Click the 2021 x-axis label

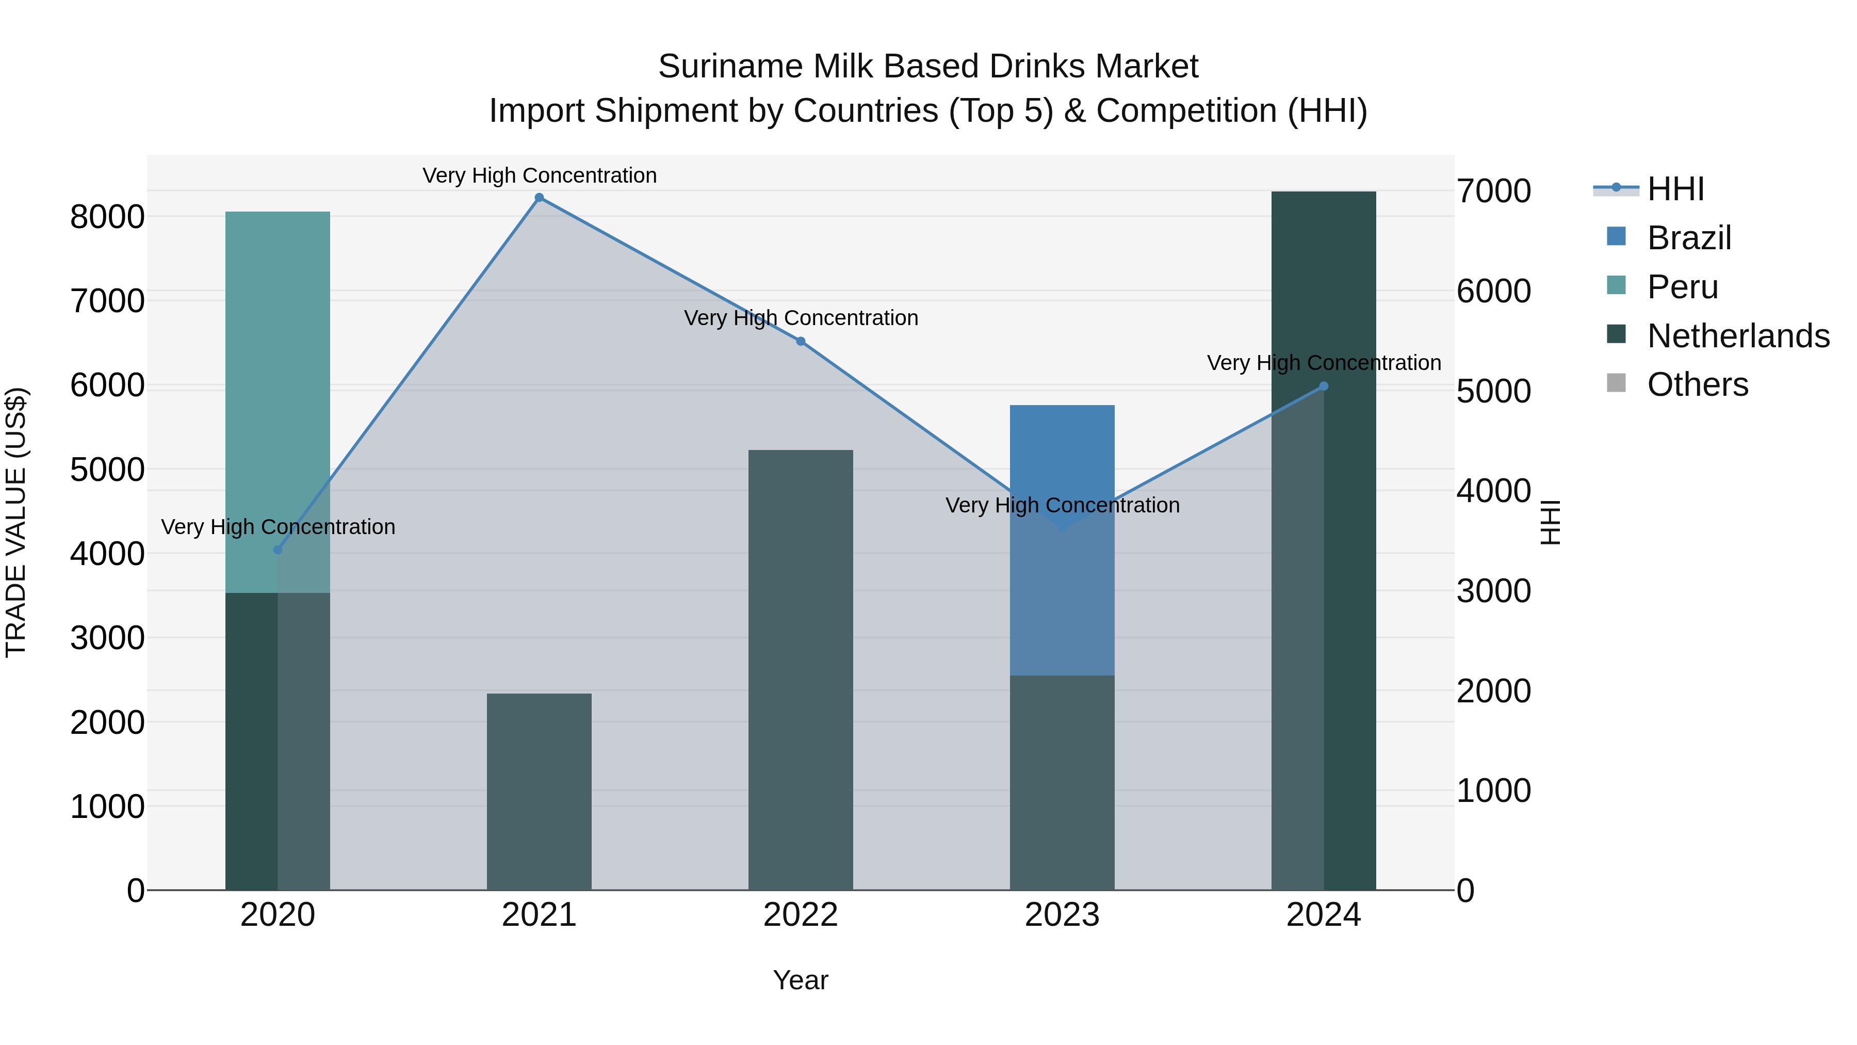[539, 915]
